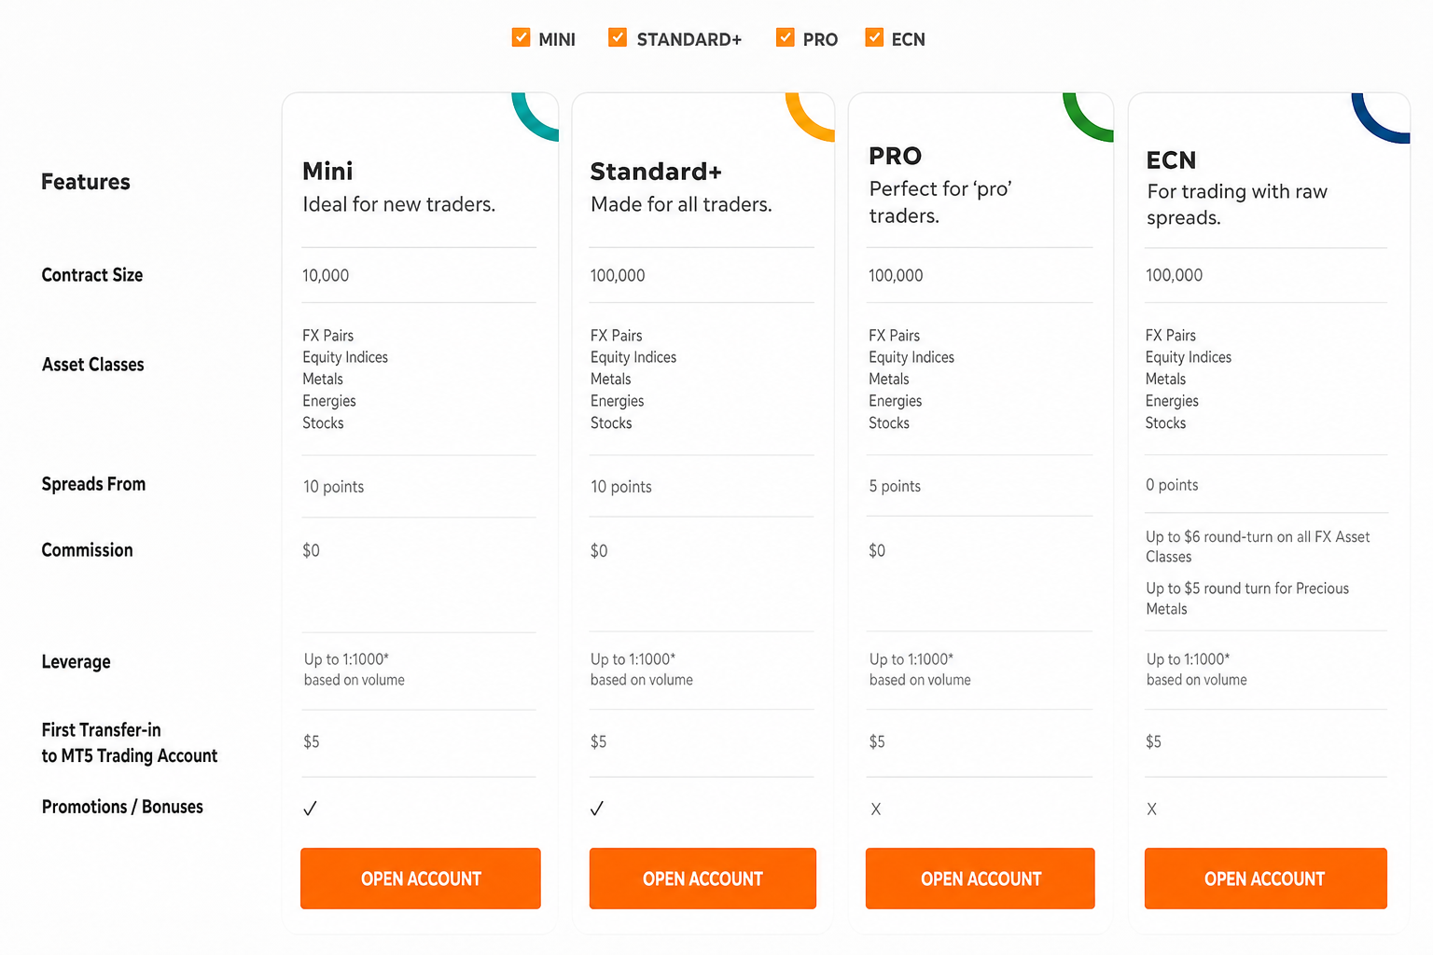1433x955 pixels.
Task: Toggle the STANDARD+ checkbox filter
Action: click(618, 37)
